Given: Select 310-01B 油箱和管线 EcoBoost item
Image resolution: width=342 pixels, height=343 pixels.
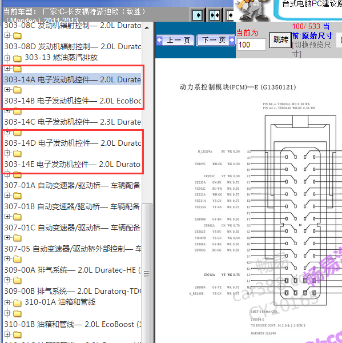Looking at the screenshot, I should 73,324.
